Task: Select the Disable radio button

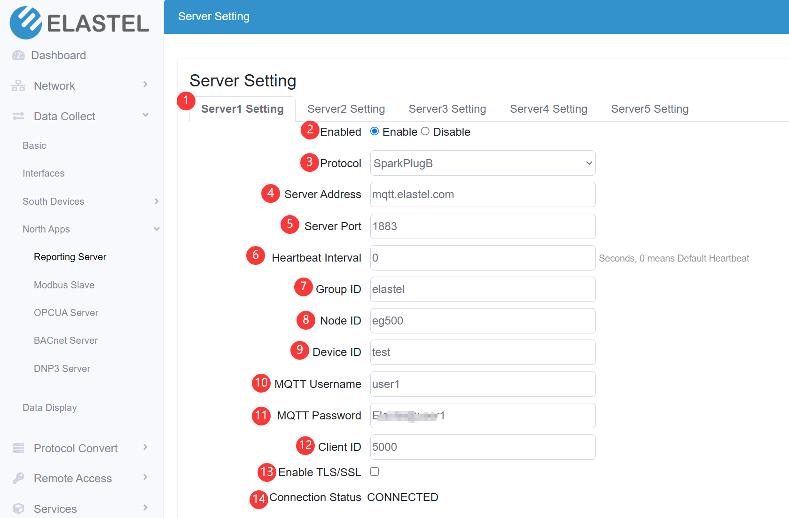Action: pyautogui.click(x=425, y=131)
